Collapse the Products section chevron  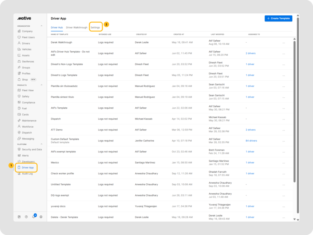[x=42, y=85]
